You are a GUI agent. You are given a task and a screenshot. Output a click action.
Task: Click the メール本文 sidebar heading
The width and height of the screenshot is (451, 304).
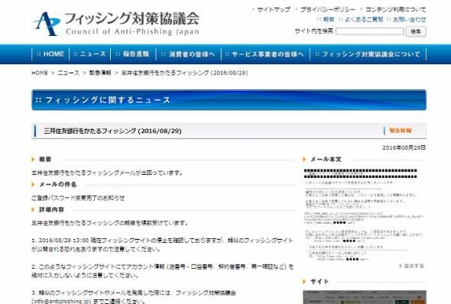point(326,159)
